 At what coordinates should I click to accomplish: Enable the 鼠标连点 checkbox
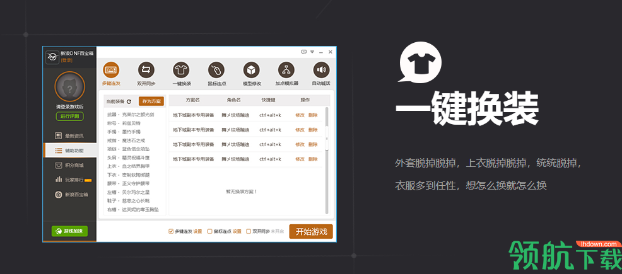click(x=210, y=231)
